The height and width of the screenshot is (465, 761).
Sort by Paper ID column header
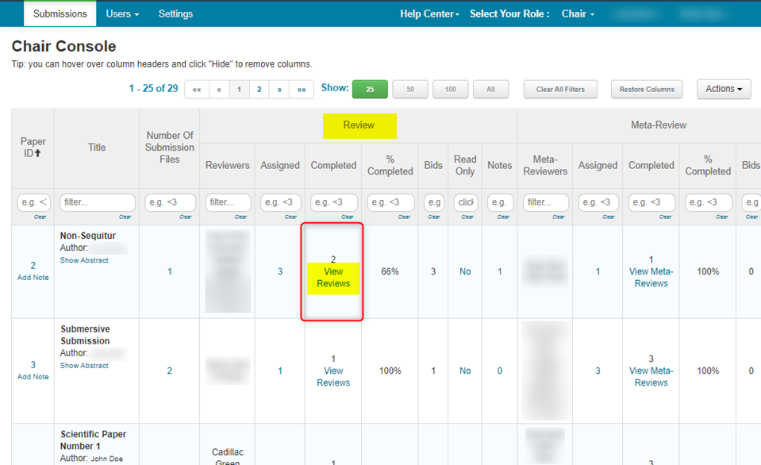pyautogui.click(x=33, y=148)
